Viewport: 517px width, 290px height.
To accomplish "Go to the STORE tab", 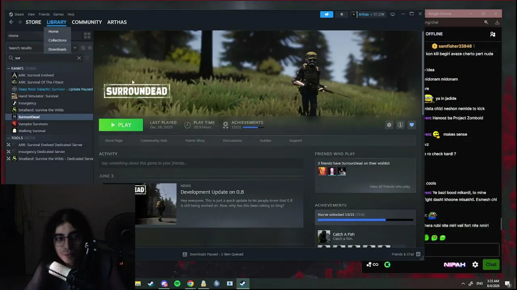I will [34, 22].
